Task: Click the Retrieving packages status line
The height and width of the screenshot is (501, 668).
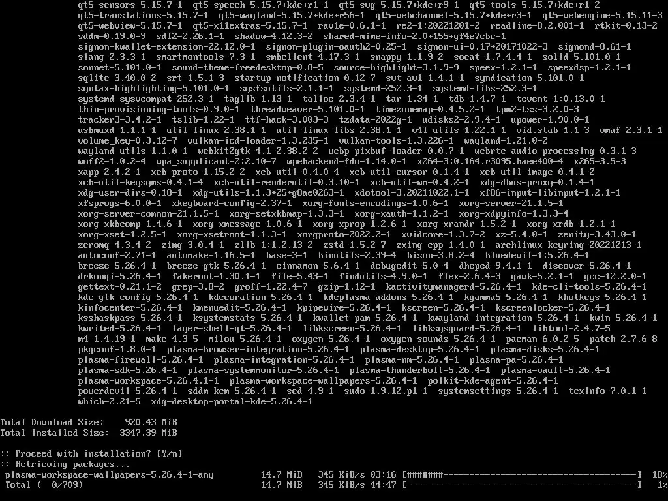Action: 65,464
